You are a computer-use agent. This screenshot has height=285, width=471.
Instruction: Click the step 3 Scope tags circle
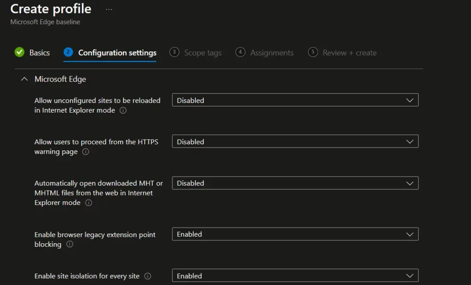click(x=174, y=52)
